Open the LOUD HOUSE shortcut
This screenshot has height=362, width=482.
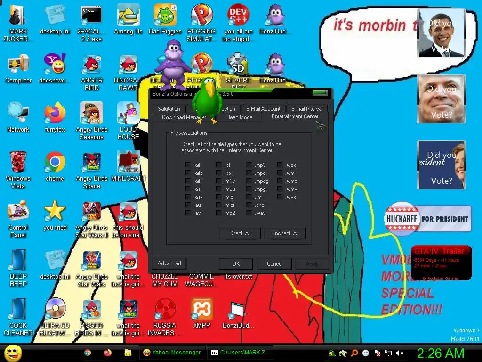pyautogui.click(x=128, y=121)
